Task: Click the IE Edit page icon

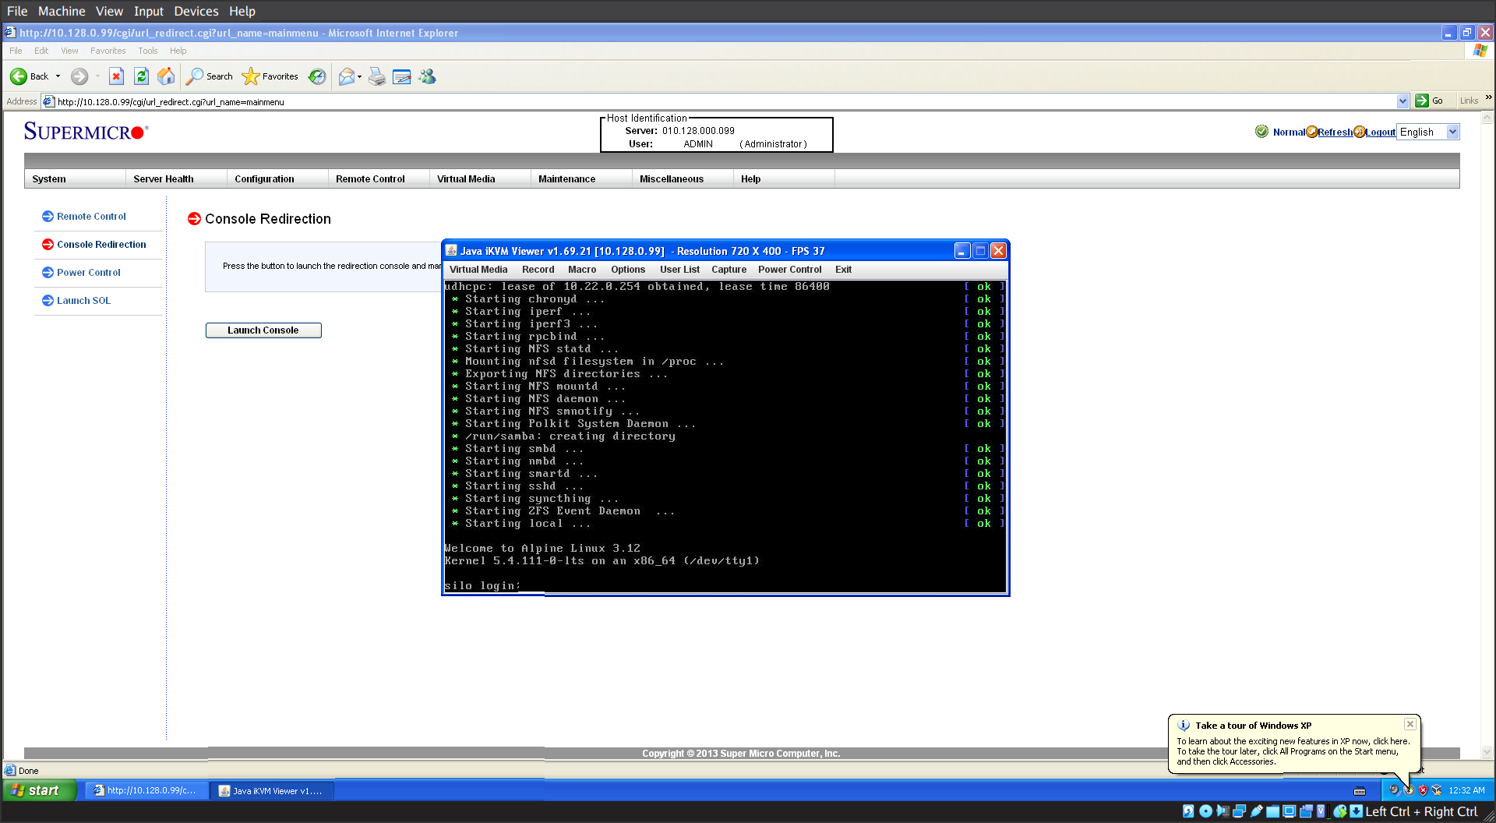Action: [x=402, y=76]
